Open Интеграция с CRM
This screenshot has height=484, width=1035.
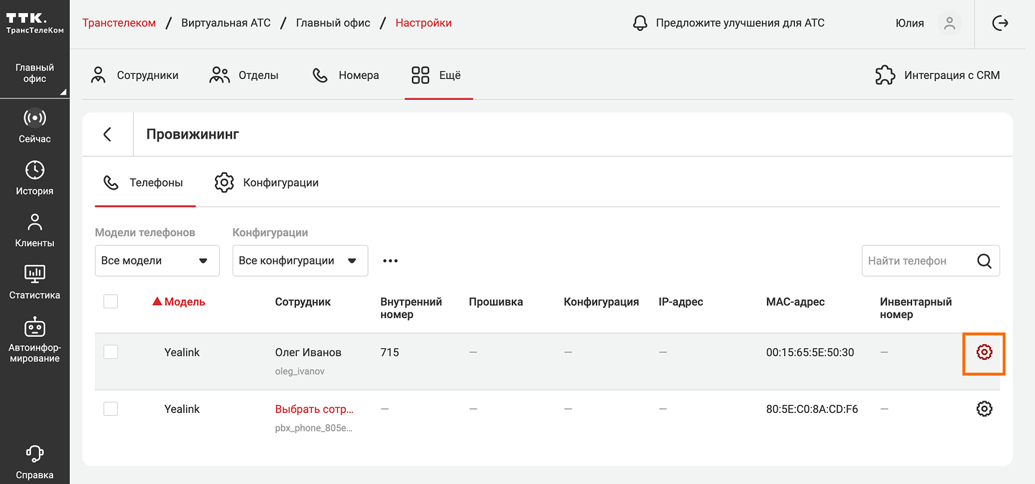937,75
